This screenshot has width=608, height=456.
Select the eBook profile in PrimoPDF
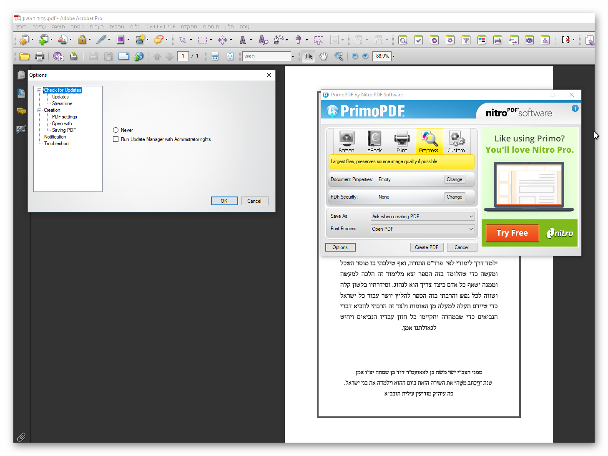(x=374, y=141)
